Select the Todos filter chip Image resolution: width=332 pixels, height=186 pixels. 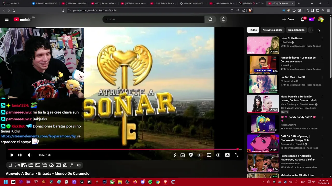[253, 30]
